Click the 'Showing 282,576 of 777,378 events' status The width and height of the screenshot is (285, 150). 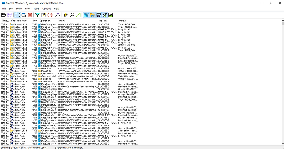tap(24, 148)
